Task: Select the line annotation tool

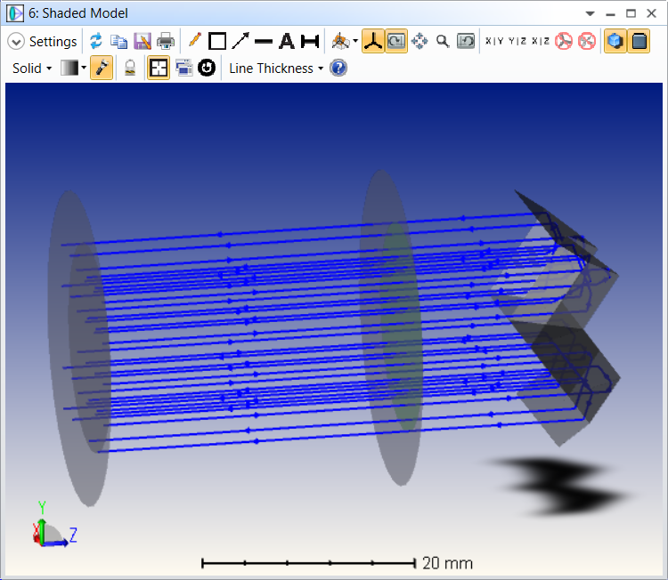Action: click(x=264, y=41)
